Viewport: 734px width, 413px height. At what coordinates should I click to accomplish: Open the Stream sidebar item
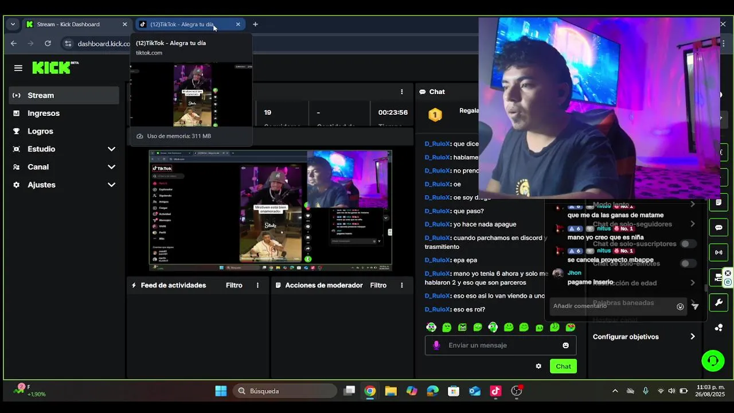64,95
